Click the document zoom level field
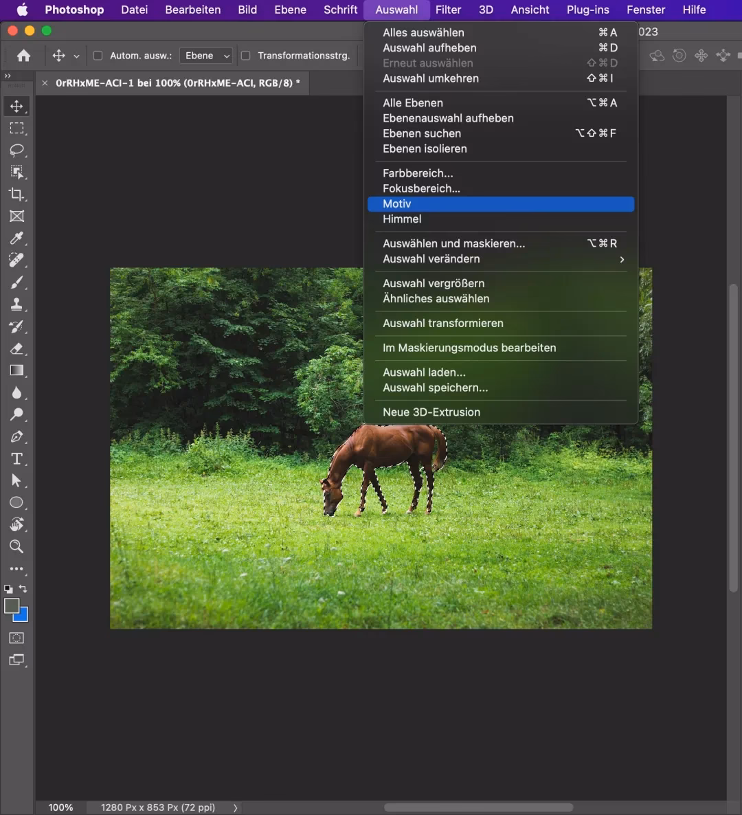The height and width of the screenshot is (815, 742). pos(60,807)
